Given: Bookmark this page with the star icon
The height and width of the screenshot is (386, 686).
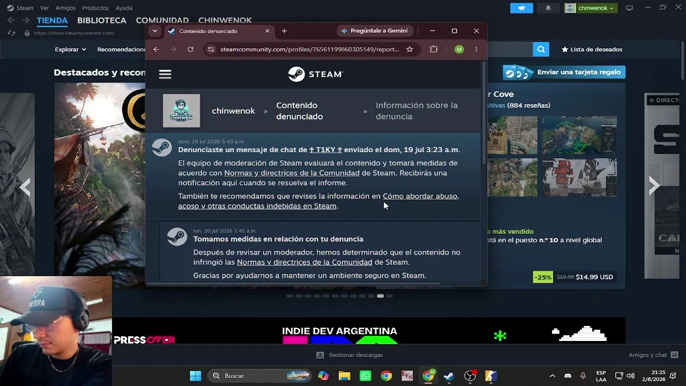Looking at the screenshot, I should click(409, 49).
